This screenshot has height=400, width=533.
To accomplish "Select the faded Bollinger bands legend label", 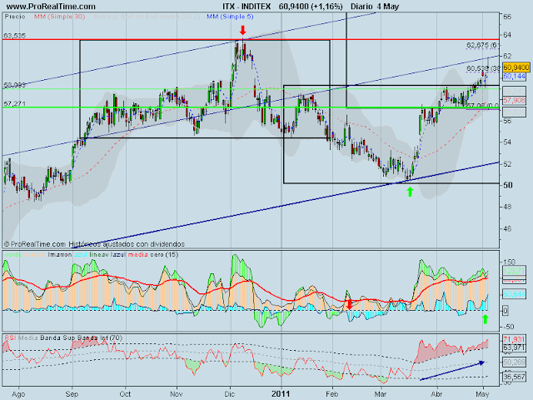I will [x=147, y=17].
